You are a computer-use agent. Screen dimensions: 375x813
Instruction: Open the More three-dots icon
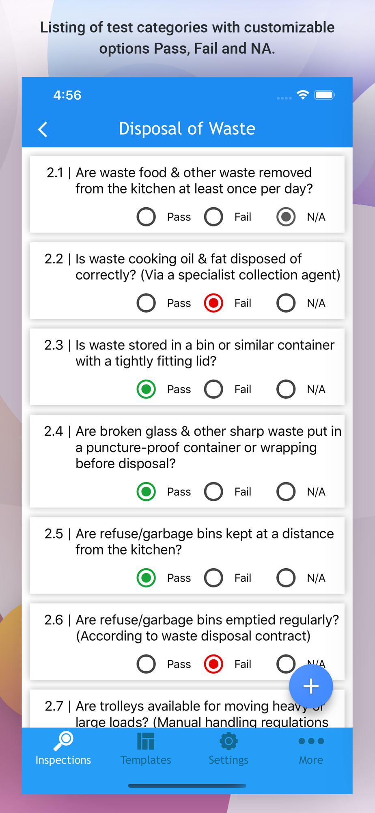click(311, 741)
